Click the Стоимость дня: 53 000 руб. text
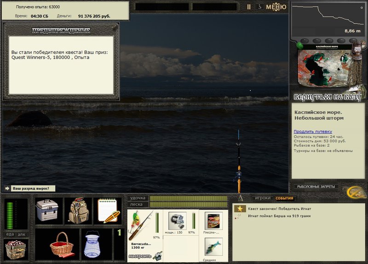The width and height of the screenshot is (368, 264). 320,141
